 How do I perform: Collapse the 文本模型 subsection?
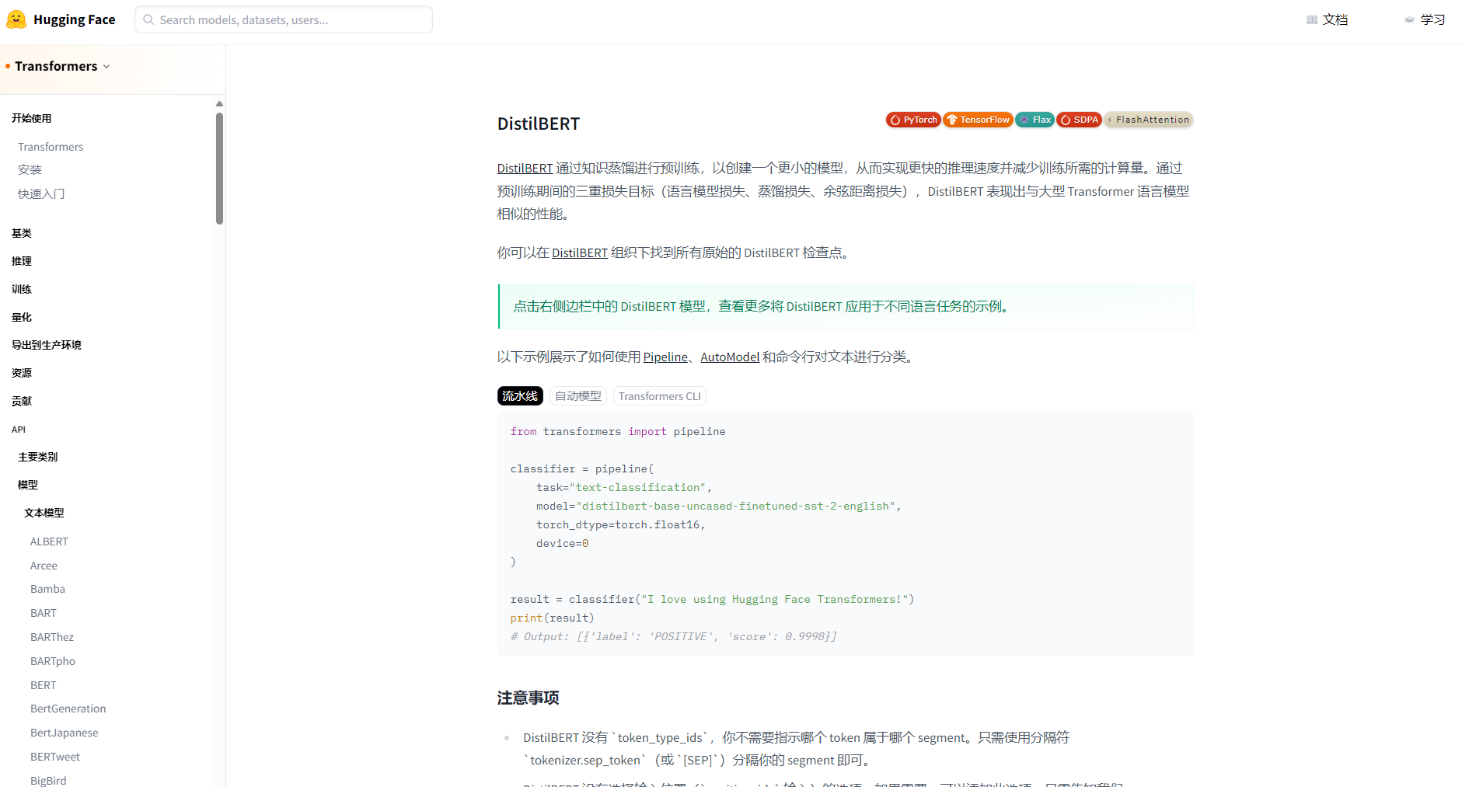coord(44,513)
